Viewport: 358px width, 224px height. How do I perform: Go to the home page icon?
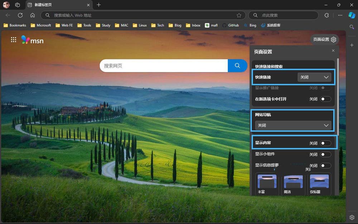point(33,15)
